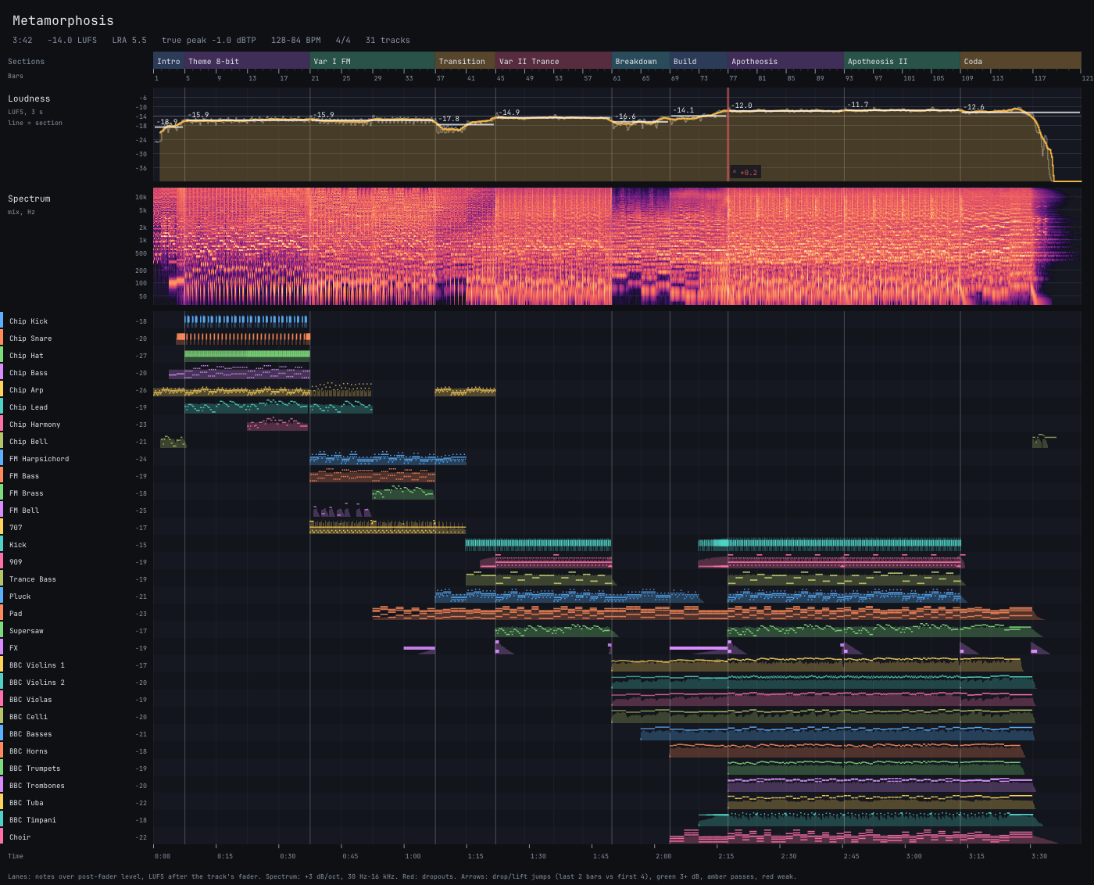Click the Choir track name
The height and width of the screenshot is (885, 1094).
pos(20,837)
